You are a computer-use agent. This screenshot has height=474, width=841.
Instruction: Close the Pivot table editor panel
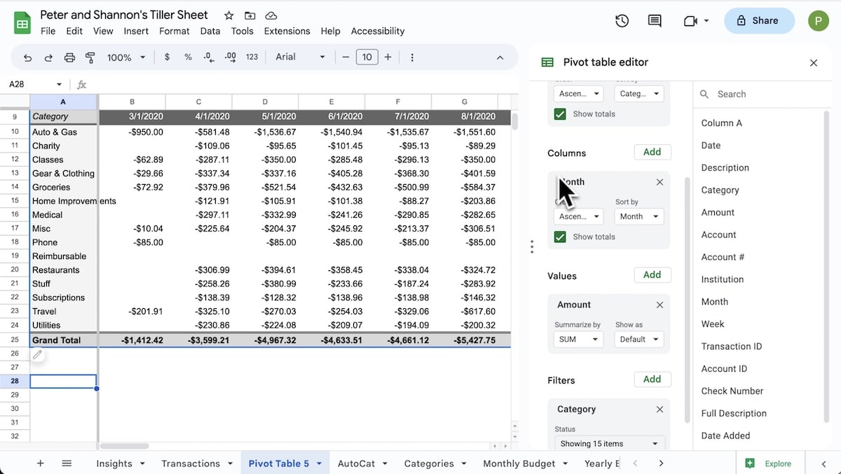tap(814, 63)
